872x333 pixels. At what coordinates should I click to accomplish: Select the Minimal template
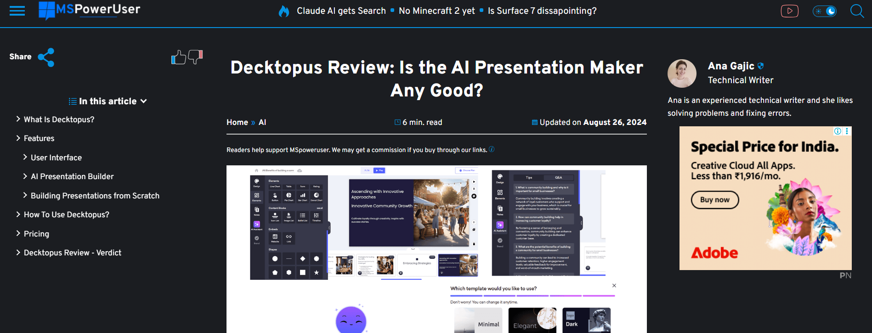(x=478, y=320)
